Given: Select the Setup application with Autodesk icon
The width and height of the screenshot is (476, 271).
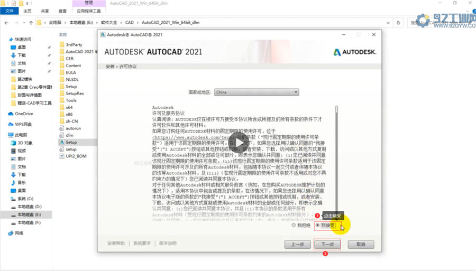Looking at the screenshot, I should click(62, 142).
